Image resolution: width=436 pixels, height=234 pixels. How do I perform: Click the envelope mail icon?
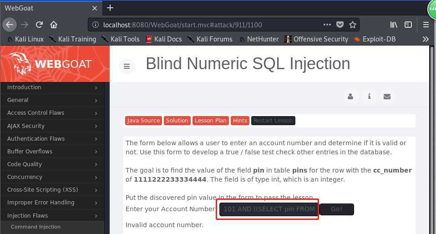click(x=387, y=97)
